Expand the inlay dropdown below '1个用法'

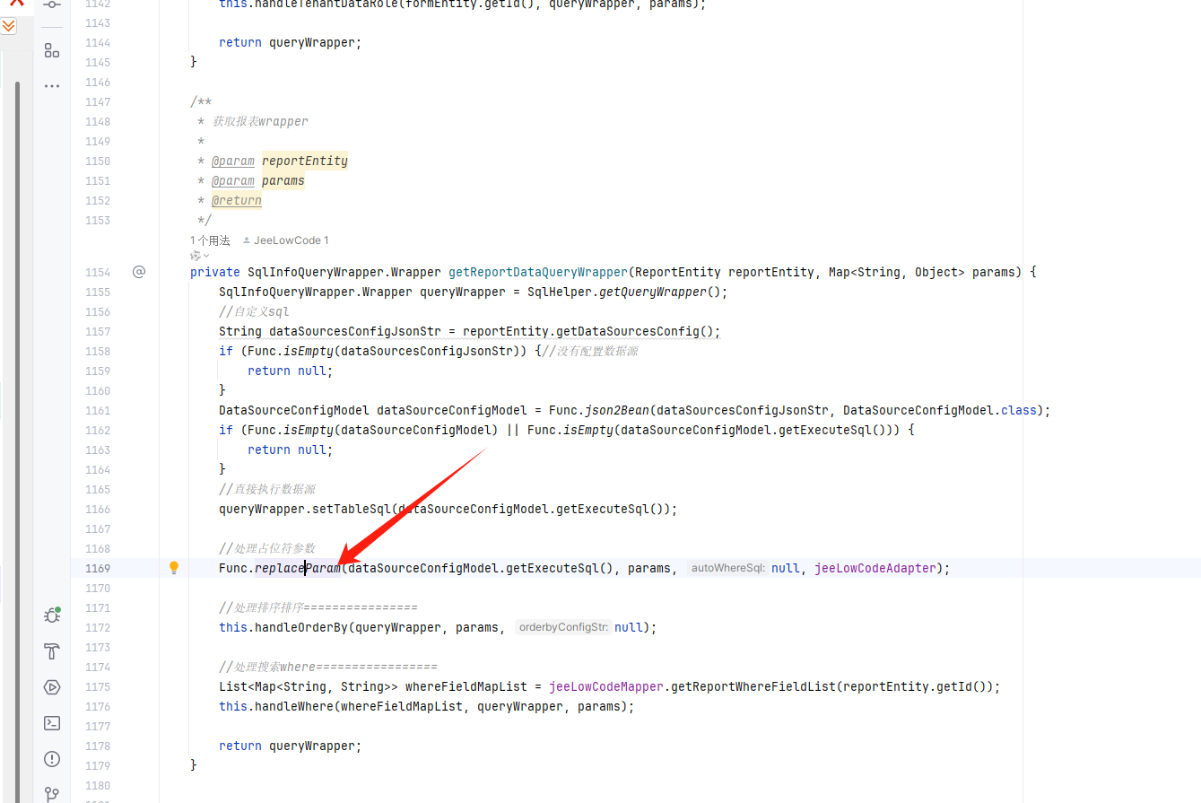click(199, 256)
